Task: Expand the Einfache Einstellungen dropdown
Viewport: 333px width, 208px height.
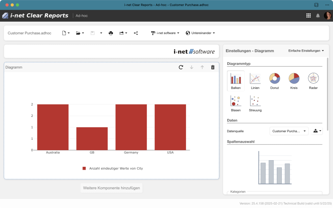Action: click(x=306, y=51)
